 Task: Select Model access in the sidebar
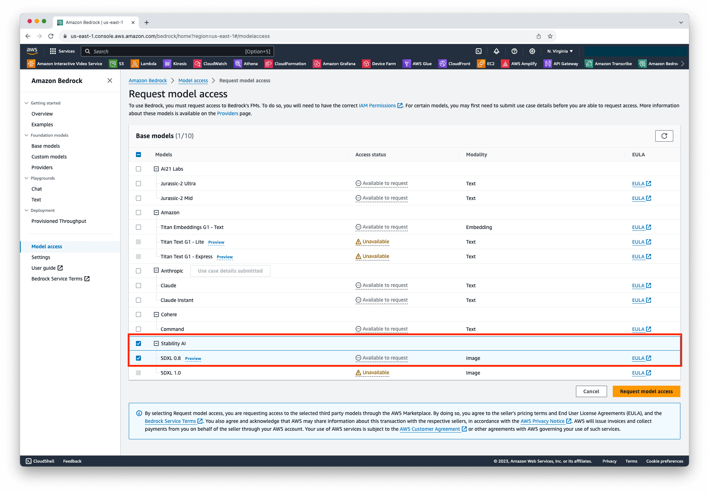tap(47, 246)
